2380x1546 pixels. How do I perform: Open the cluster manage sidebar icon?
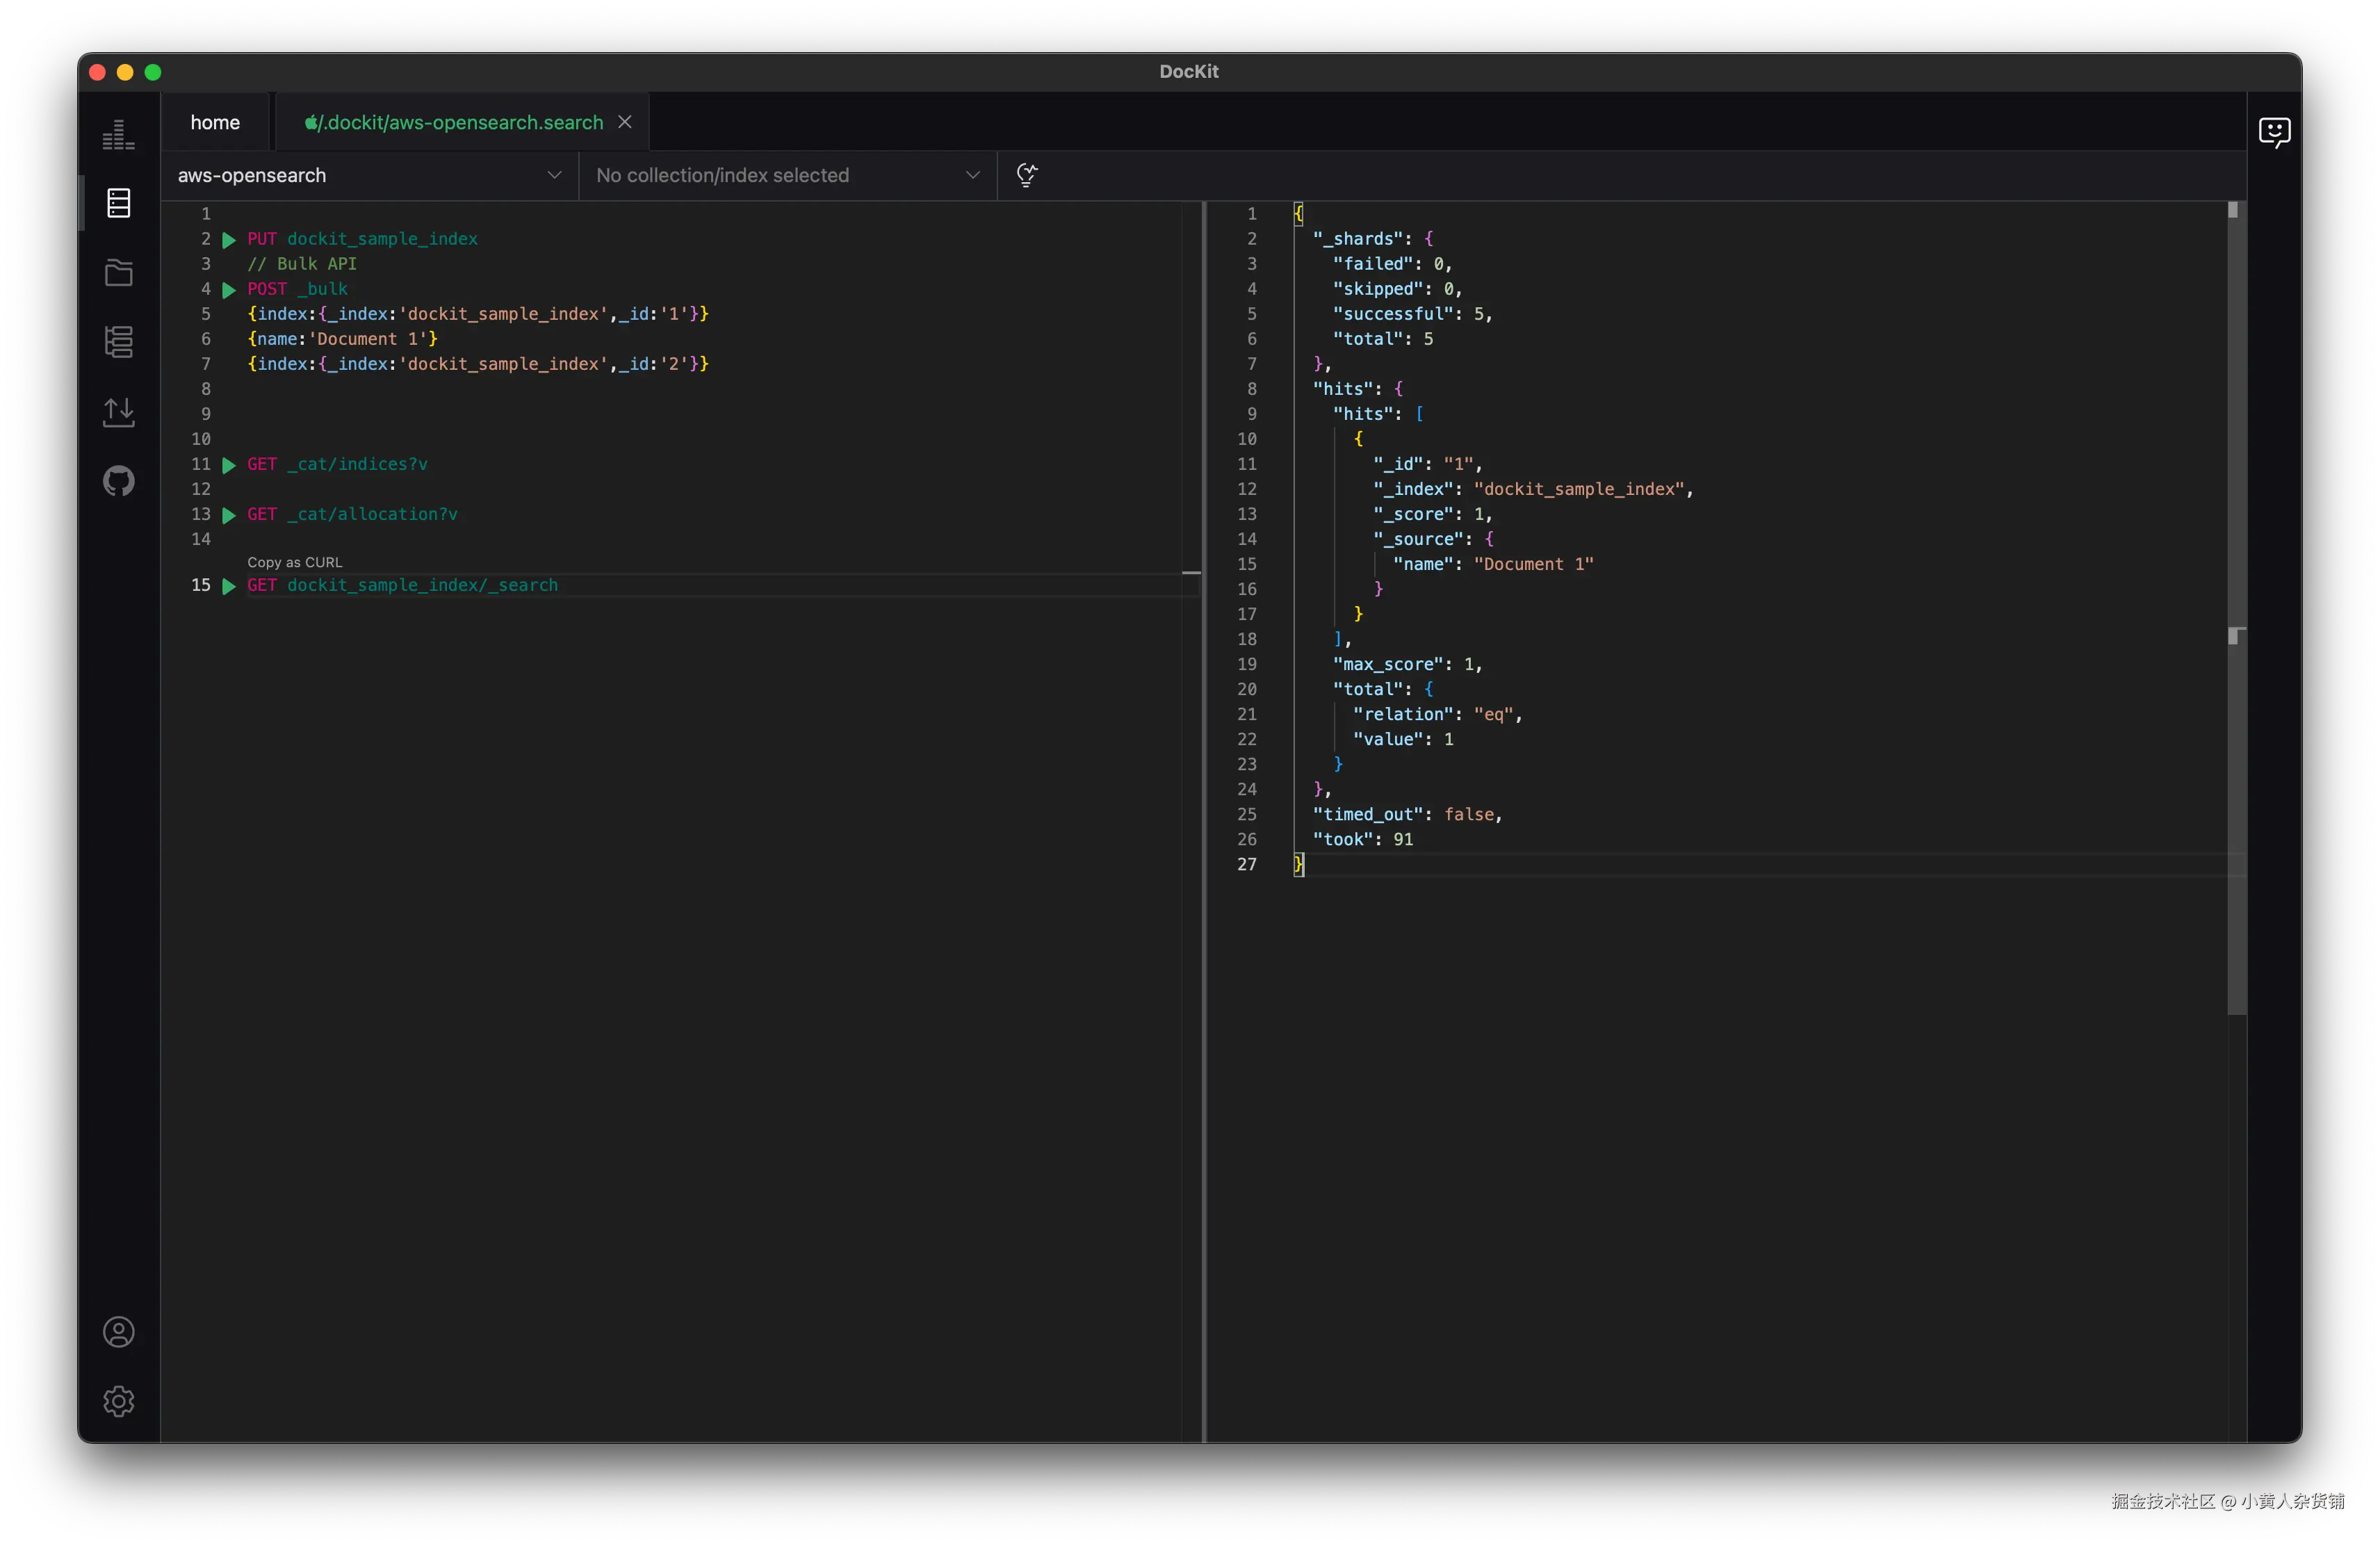tap(118, 342)
